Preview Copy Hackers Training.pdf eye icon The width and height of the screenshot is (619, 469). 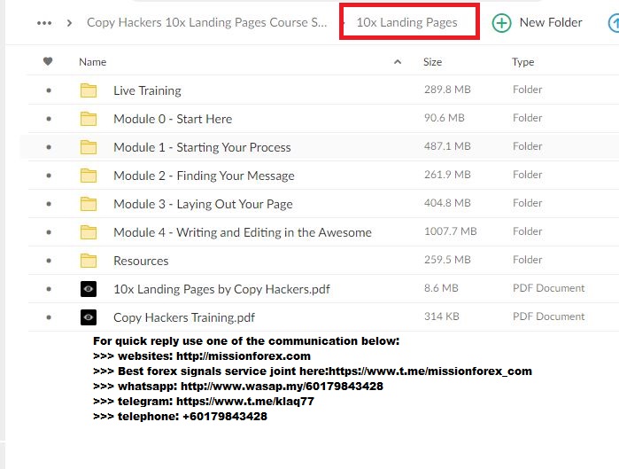pyautogui.click(x=89, y=317)
